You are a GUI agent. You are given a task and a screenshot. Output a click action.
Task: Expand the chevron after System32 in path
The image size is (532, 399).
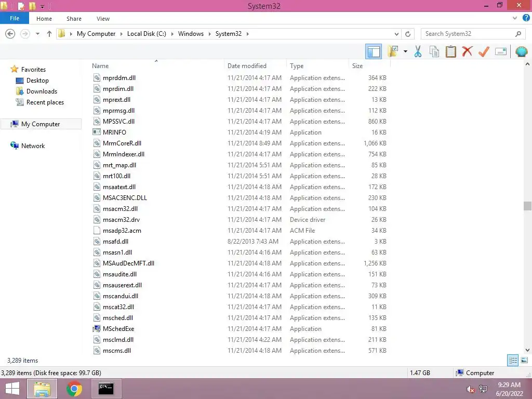click(x=247, y=34)
